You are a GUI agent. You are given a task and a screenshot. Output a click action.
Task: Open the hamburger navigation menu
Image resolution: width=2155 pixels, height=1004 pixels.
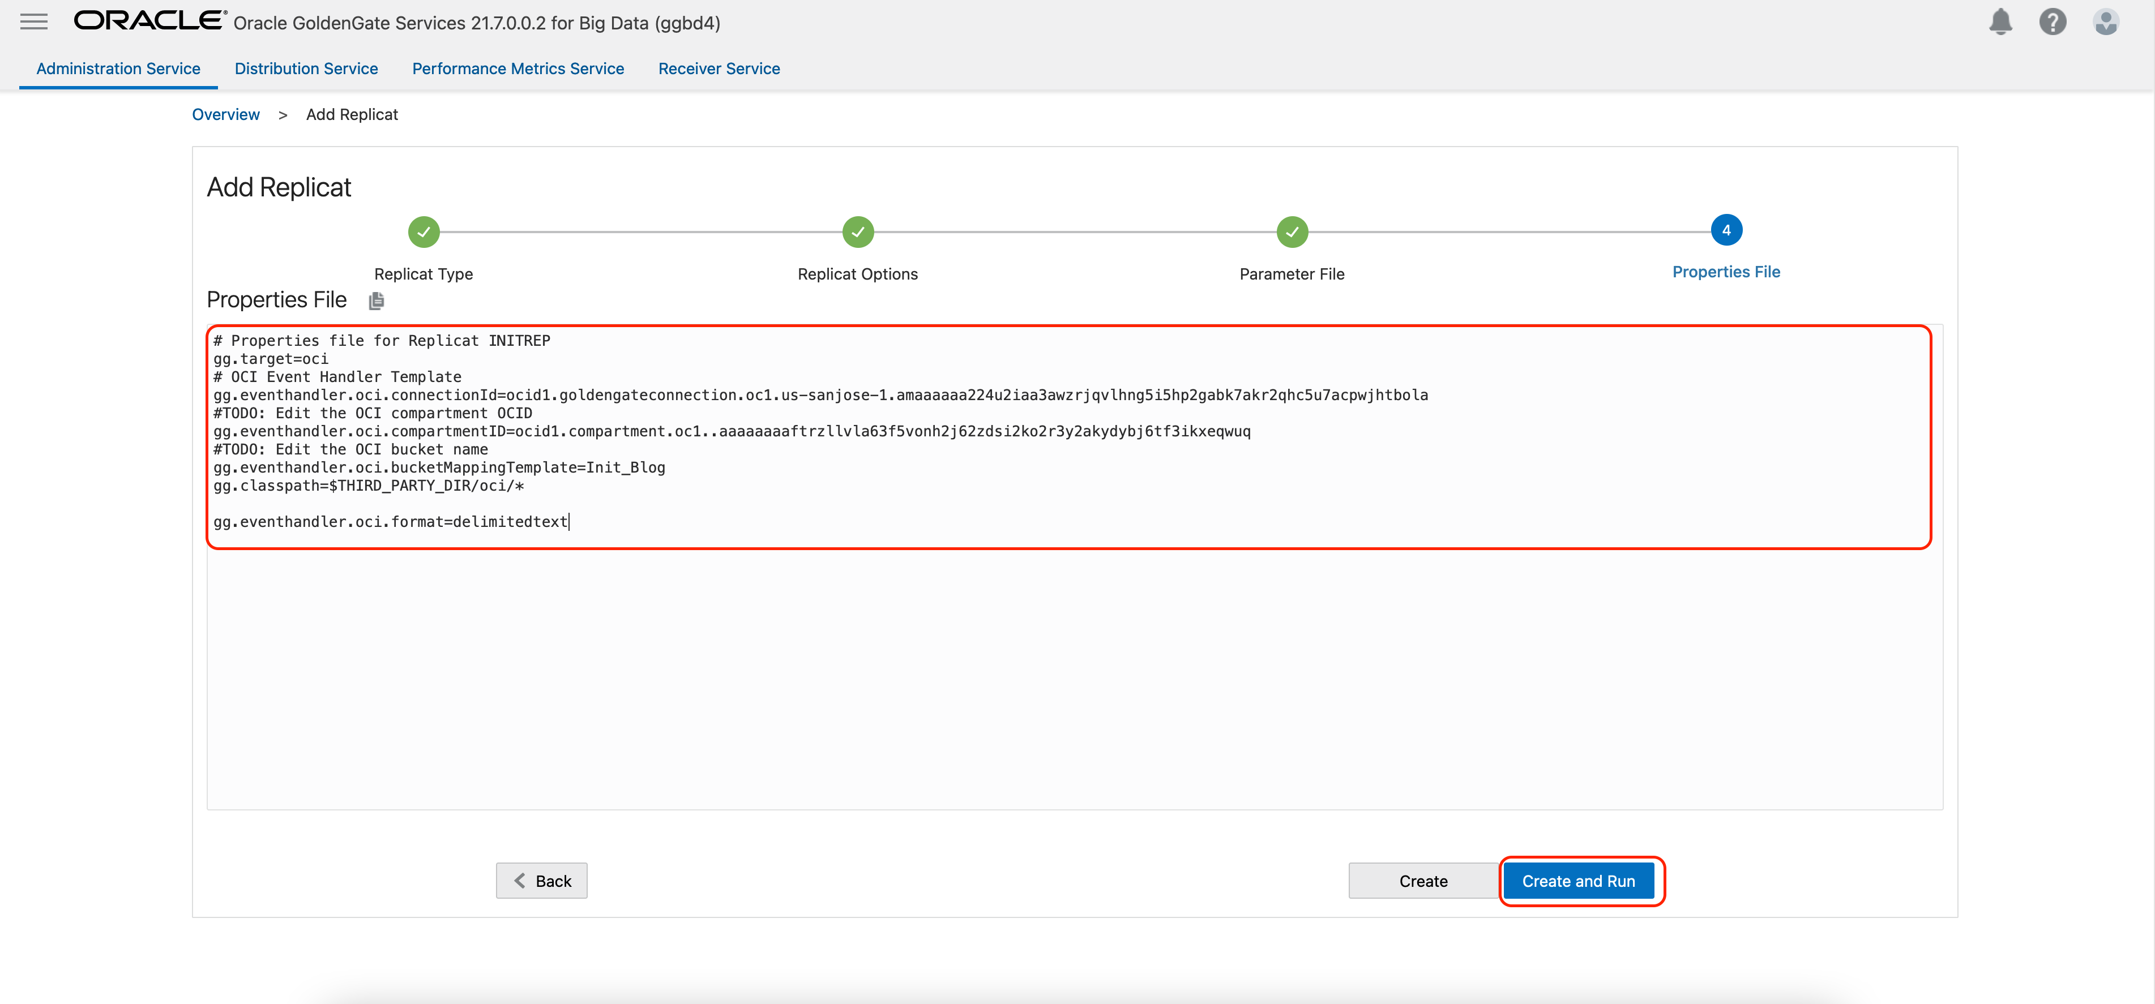(x=33, y=22)
